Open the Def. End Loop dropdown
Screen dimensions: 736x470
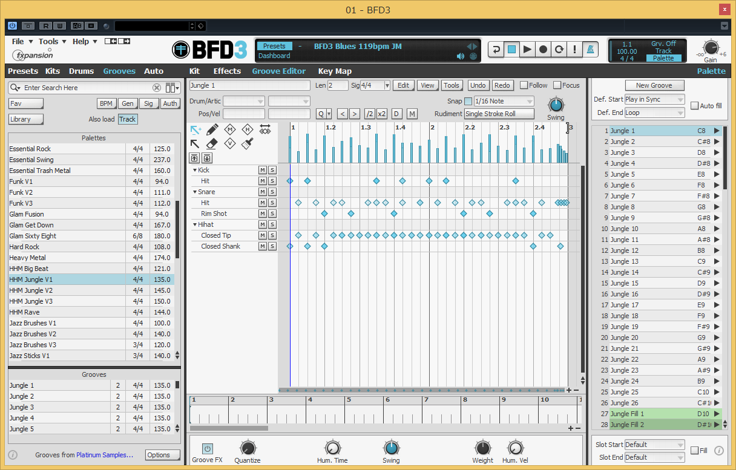pos(654,113)
